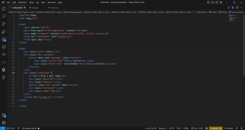245x130 pixels.
Task: Open the html breadcrumb symbol dropdown
Action: click(213, 12)
